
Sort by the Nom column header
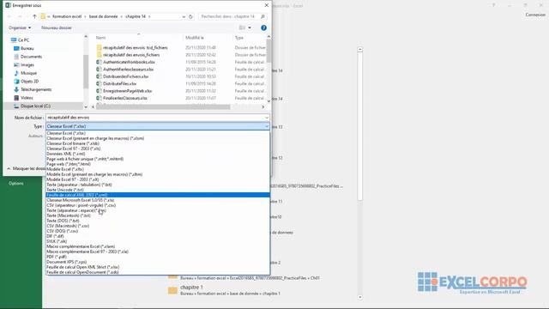coord(101,38)
